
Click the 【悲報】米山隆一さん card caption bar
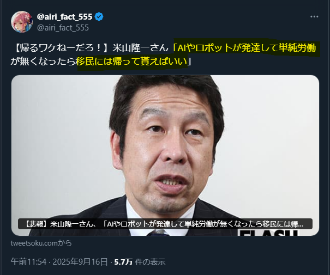tap(165, 224)
